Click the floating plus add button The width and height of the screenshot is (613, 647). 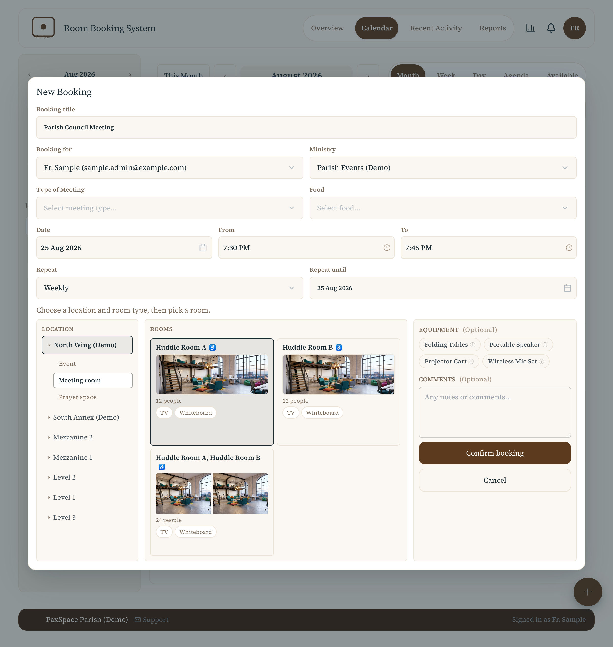tap(587, 592)
